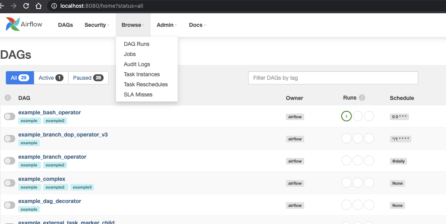Click the running runs circle for example_bash_operator
Image resolution: width=446 pixels, height=224 pixels.
tap(358, 116)
